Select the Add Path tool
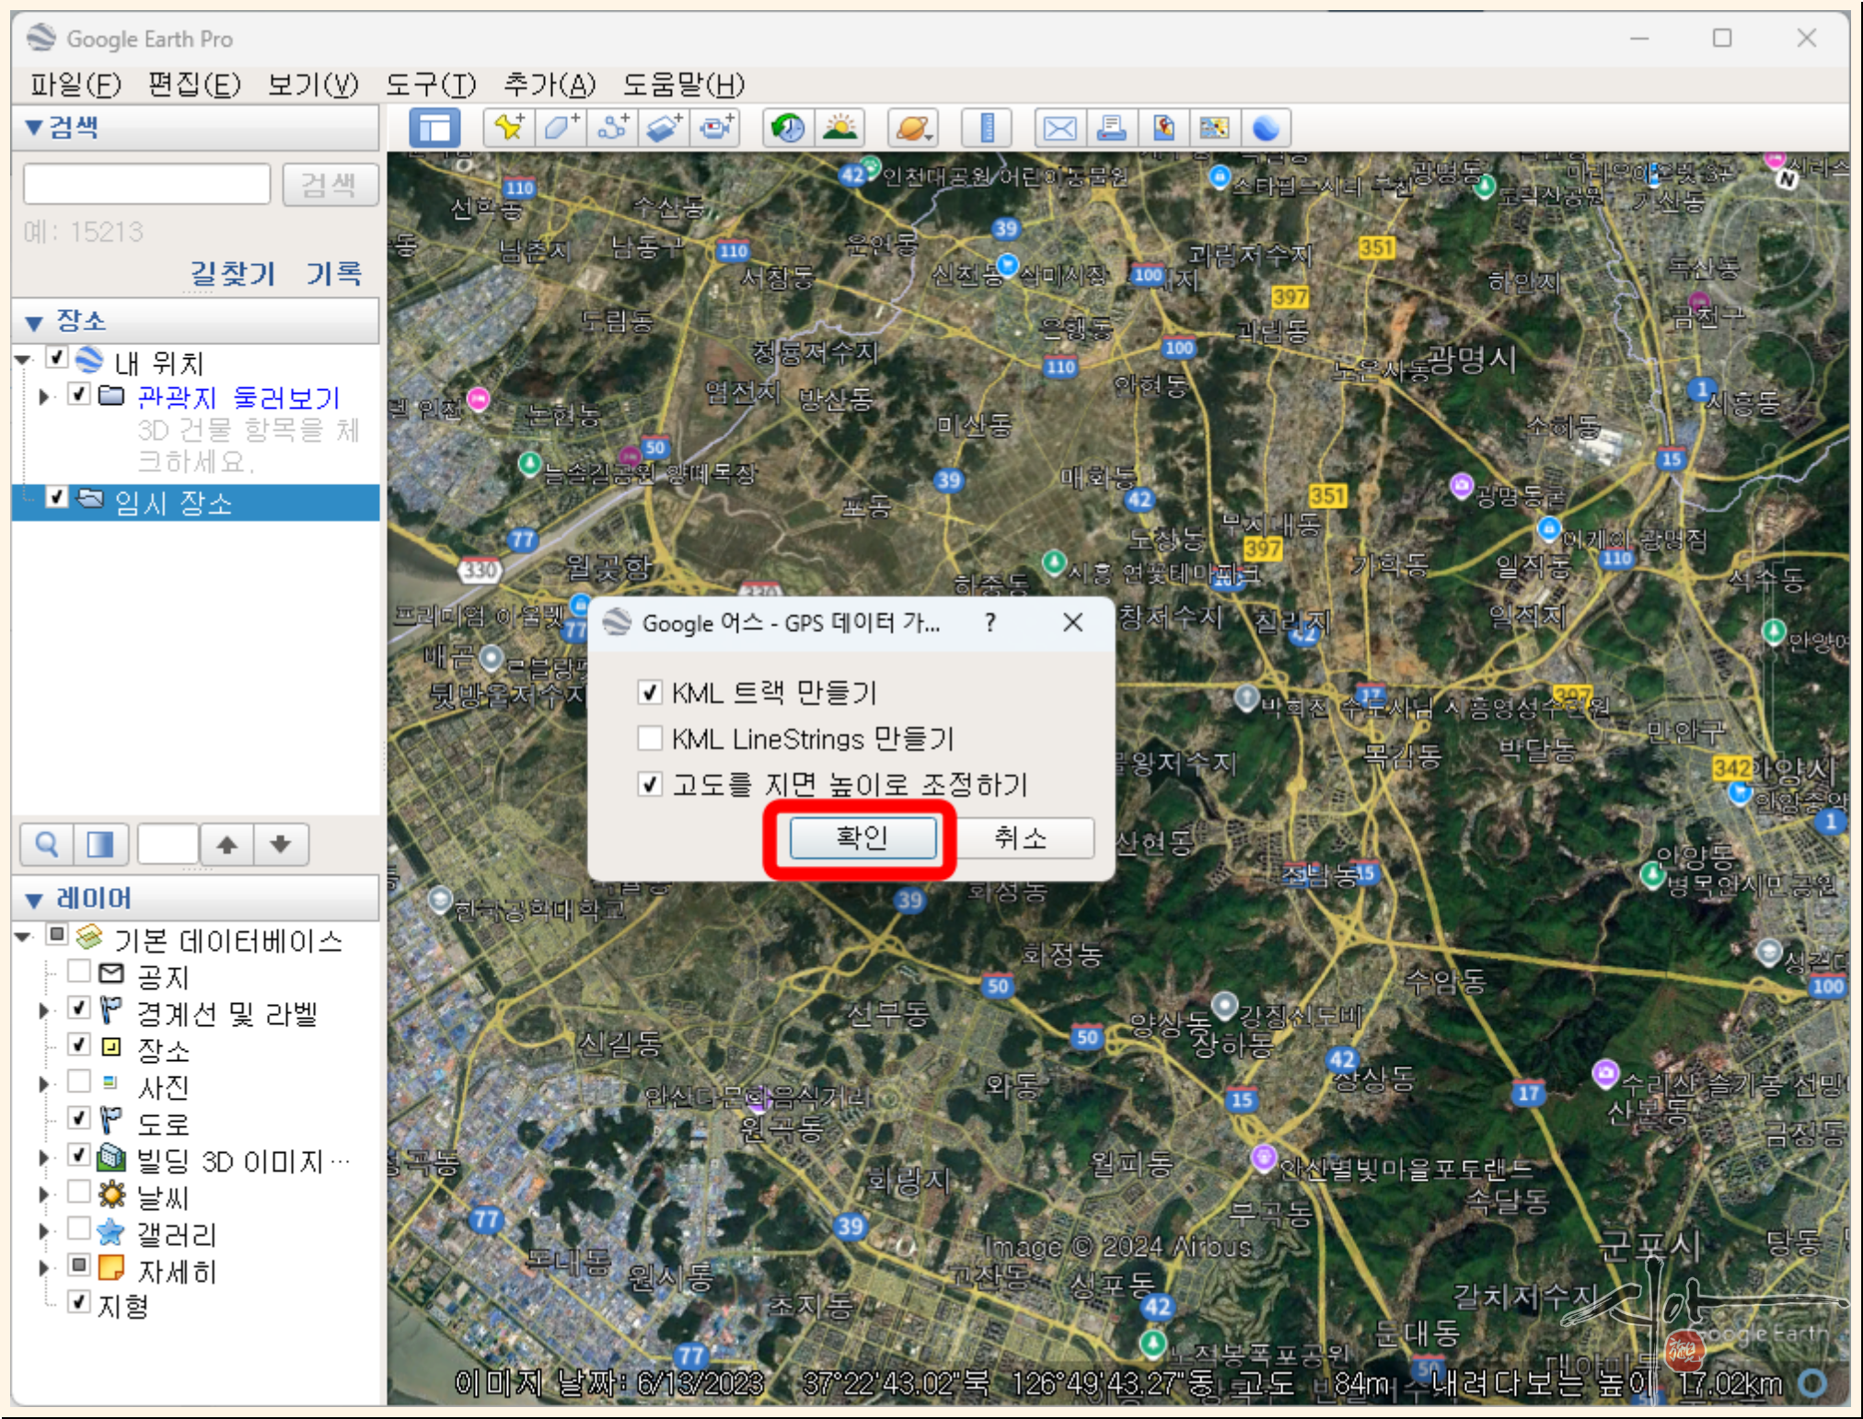This screenshot has width=1863, height=1419. coord(612,128)
